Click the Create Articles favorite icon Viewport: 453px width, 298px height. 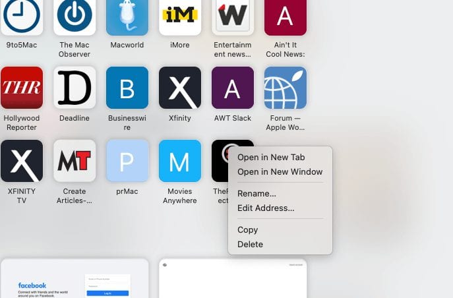tap(75, 161)
